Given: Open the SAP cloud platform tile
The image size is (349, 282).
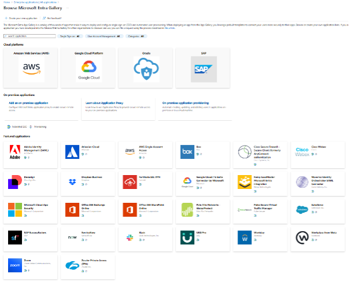Looking at the screenshot, I should tap(203, 68).
